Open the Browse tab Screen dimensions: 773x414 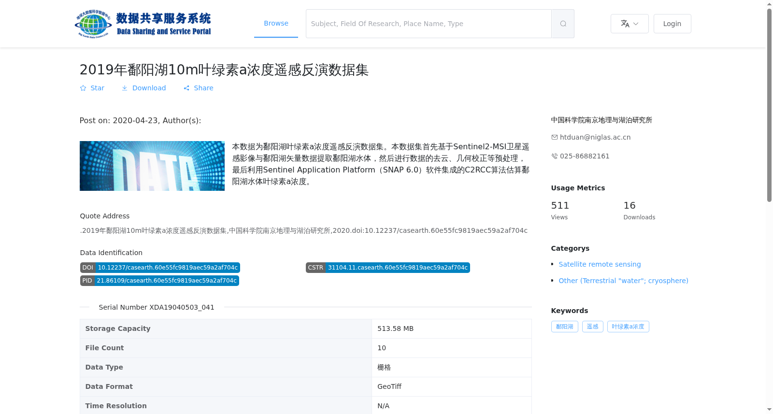click(276, 23)
